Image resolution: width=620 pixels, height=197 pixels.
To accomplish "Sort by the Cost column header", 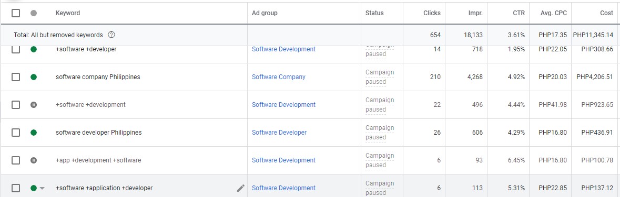I will pos(606,13).
